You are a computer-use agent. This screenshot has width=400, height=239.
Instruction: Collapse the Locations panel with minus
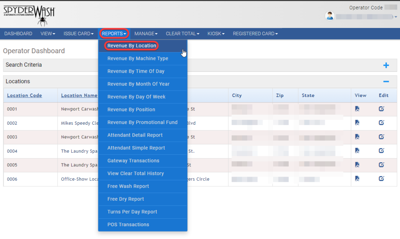click(x=386, y=82)
